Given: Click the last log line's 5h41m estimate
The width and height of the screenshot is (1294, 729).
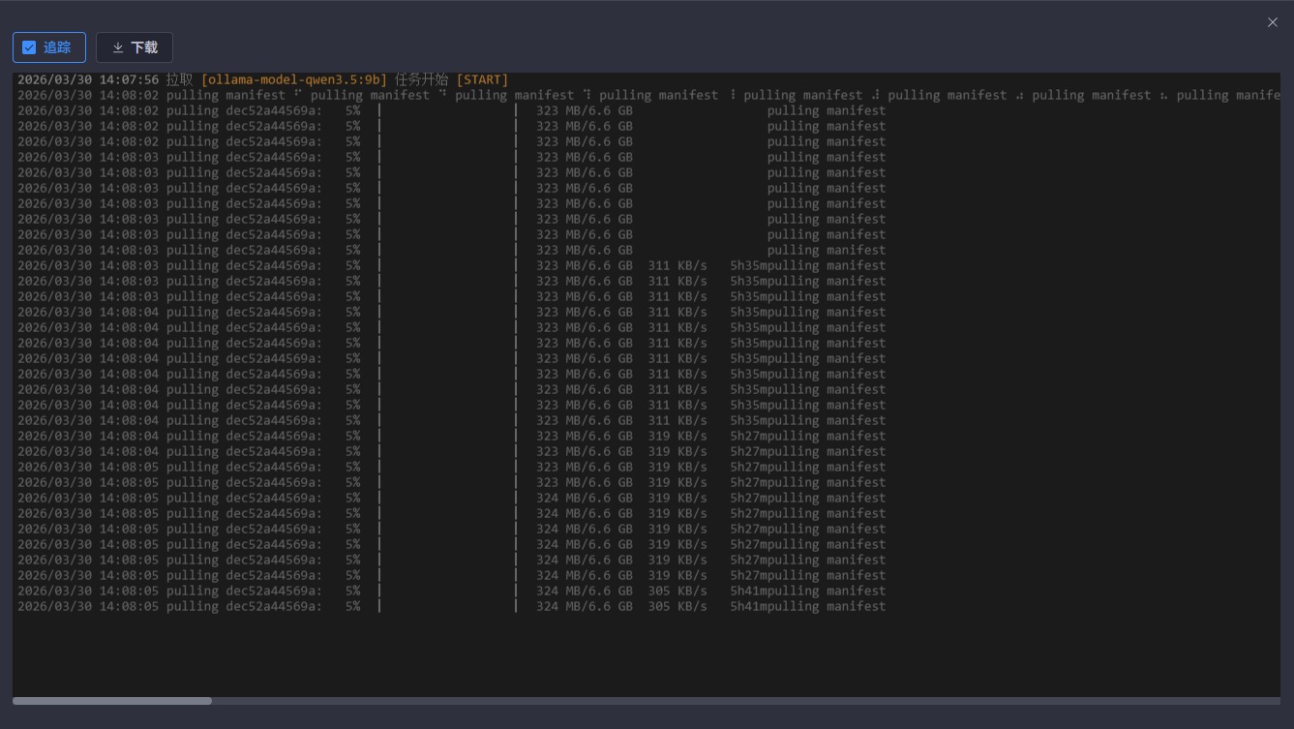Looking at the screenshot, I should pos(748,606).
